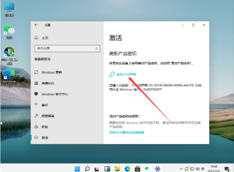The image size is (234, 172).
Task: Click the taskbar Search magnifier icon
Action: (88, 169)
